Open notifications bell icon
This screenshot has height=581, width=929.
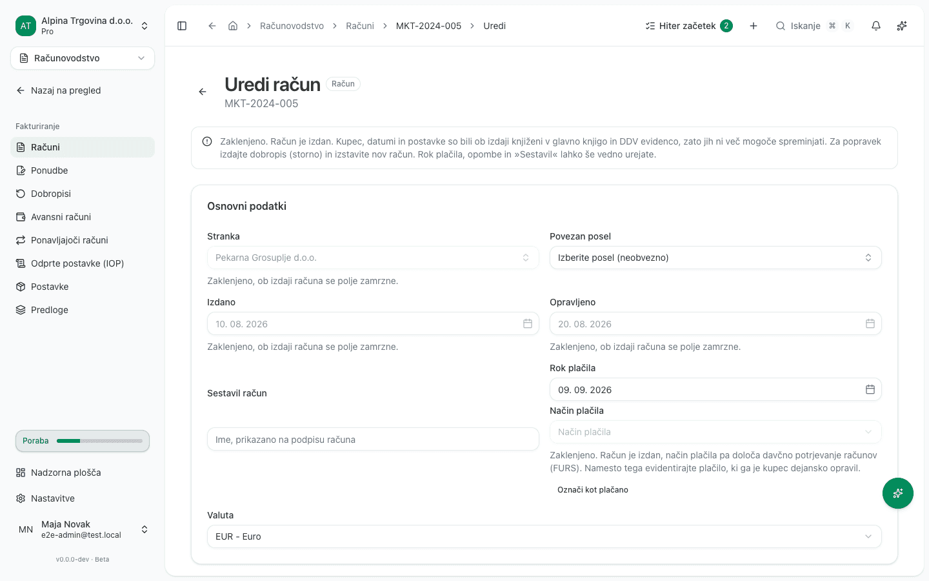(x=876, y=26)
